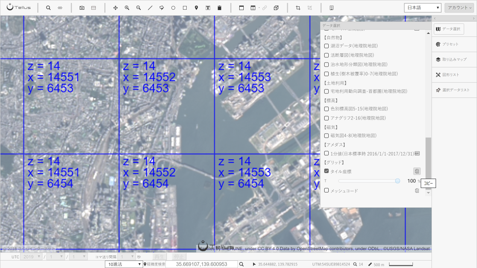Click scrollbar up arrow in data panel
Image resolution: width=477 pixels, height=268 pixels.
(428, 33)
